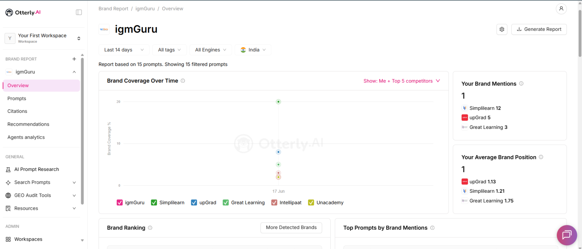Click Top Prompts by Brand Mentions info icon

click(x=432, y=228)
